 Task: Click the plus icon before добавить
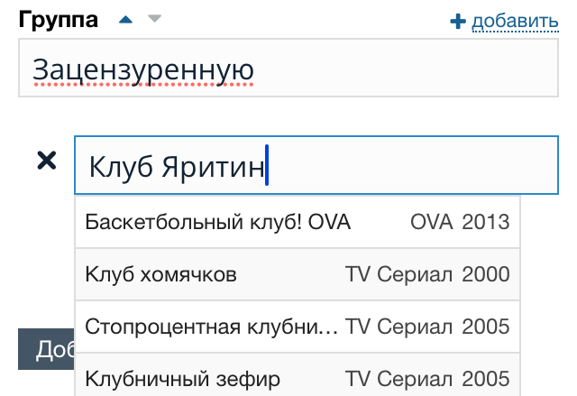pos(458,22)
